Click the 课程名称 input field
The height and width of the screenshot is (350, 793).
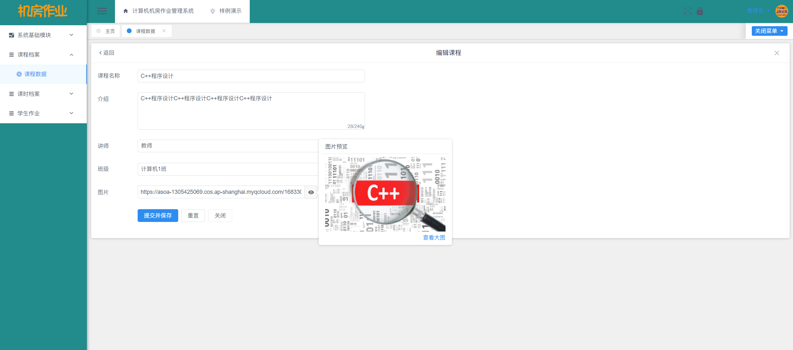[251, 76]
